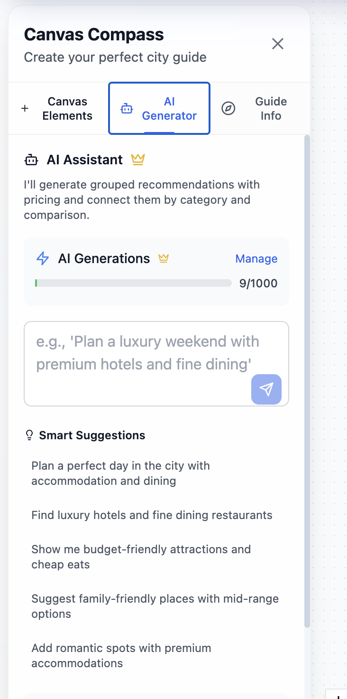
Task: Close the Canvas Compass panel
Action: pos(278,44)
